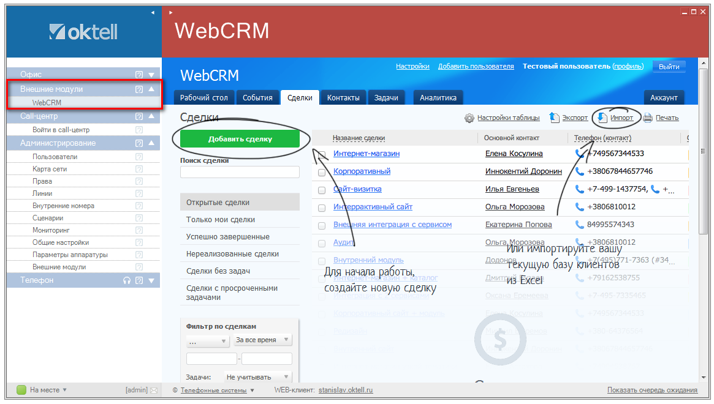The image size is (714, 404).
Task: Click envelope icon next to [admin]
Action: (154, 390)
